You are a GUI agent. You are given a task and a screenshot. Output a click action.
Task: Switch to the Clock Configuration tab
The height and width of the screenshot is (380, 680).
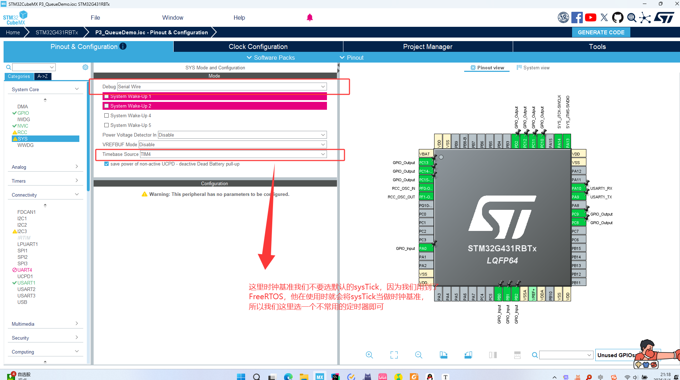pyautogui.click(x=258, y=46)
